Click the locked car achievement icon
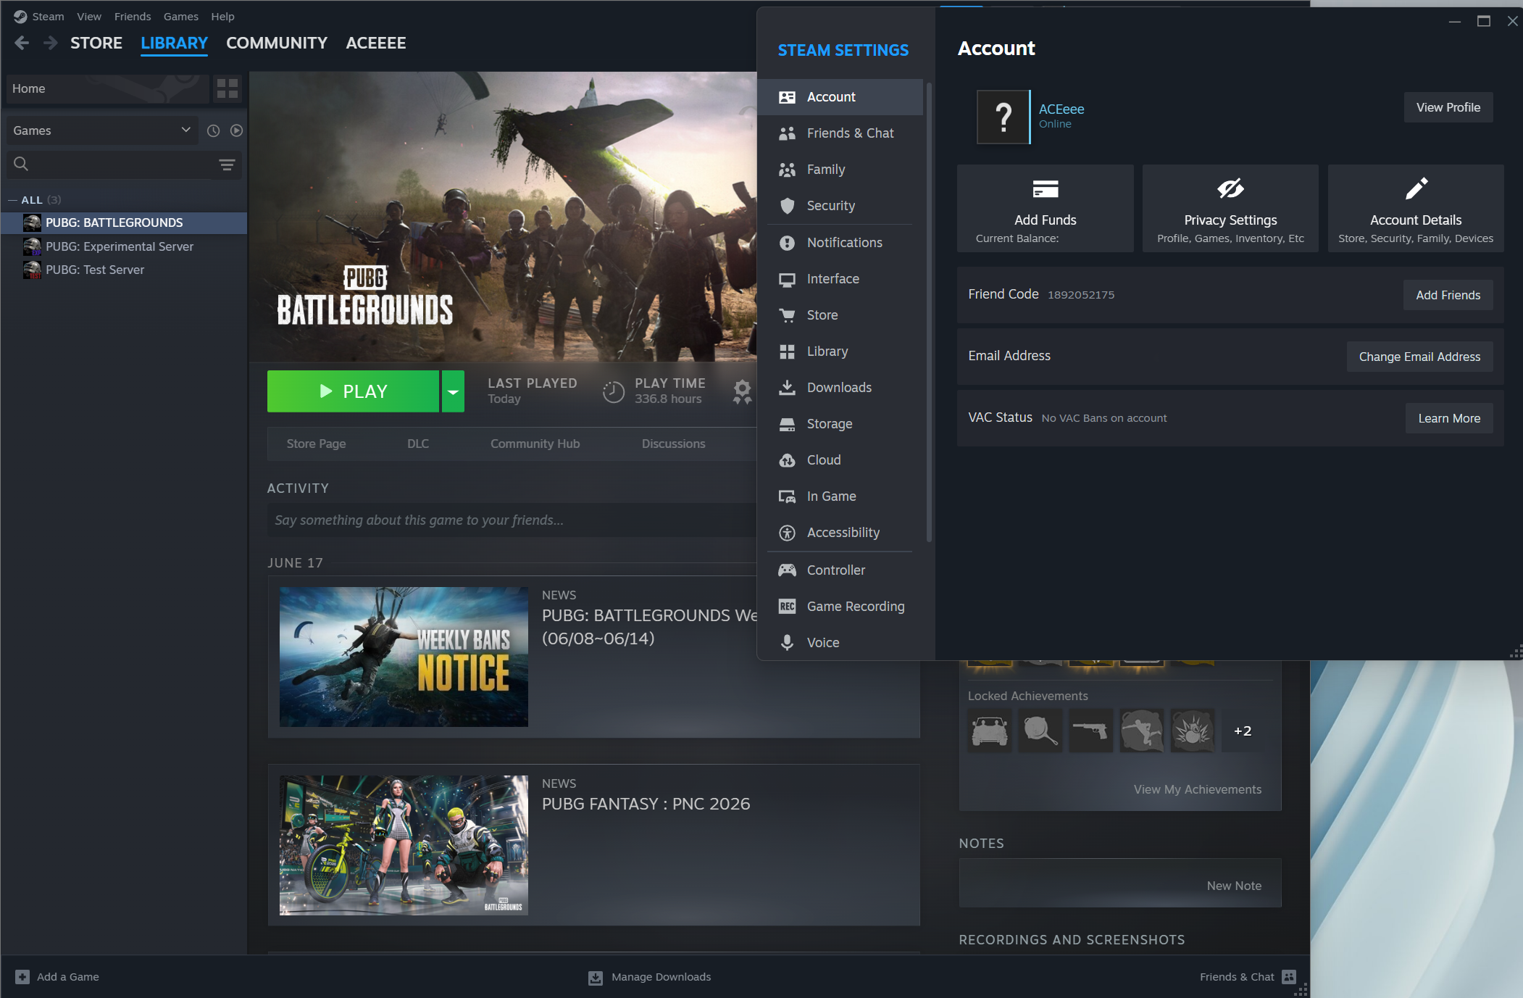Image resolution: width=1523 pixels, height=998 pixels. point(990,731)
